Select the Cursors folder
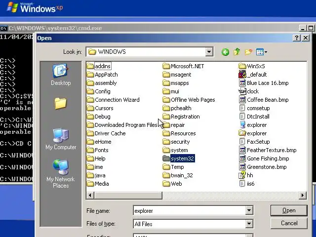The image size is (316, 237). point(100,108)
